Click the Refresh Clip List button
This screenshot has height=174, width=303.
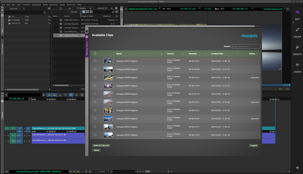click(101, 146)
